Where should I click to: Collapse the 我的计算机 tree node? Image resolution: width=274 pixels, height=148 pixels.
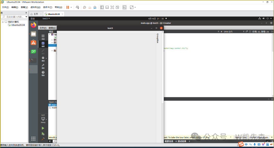(3, 22)
